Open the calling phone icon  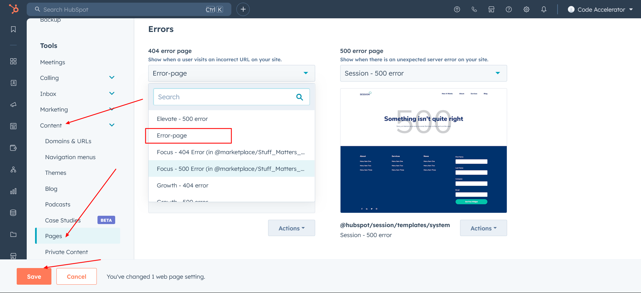[x=474, y=9]
